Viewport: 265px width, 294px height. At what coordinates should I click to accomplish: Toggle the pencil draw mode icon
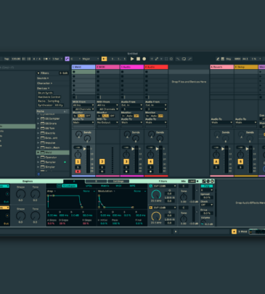[x=218, y=59]
